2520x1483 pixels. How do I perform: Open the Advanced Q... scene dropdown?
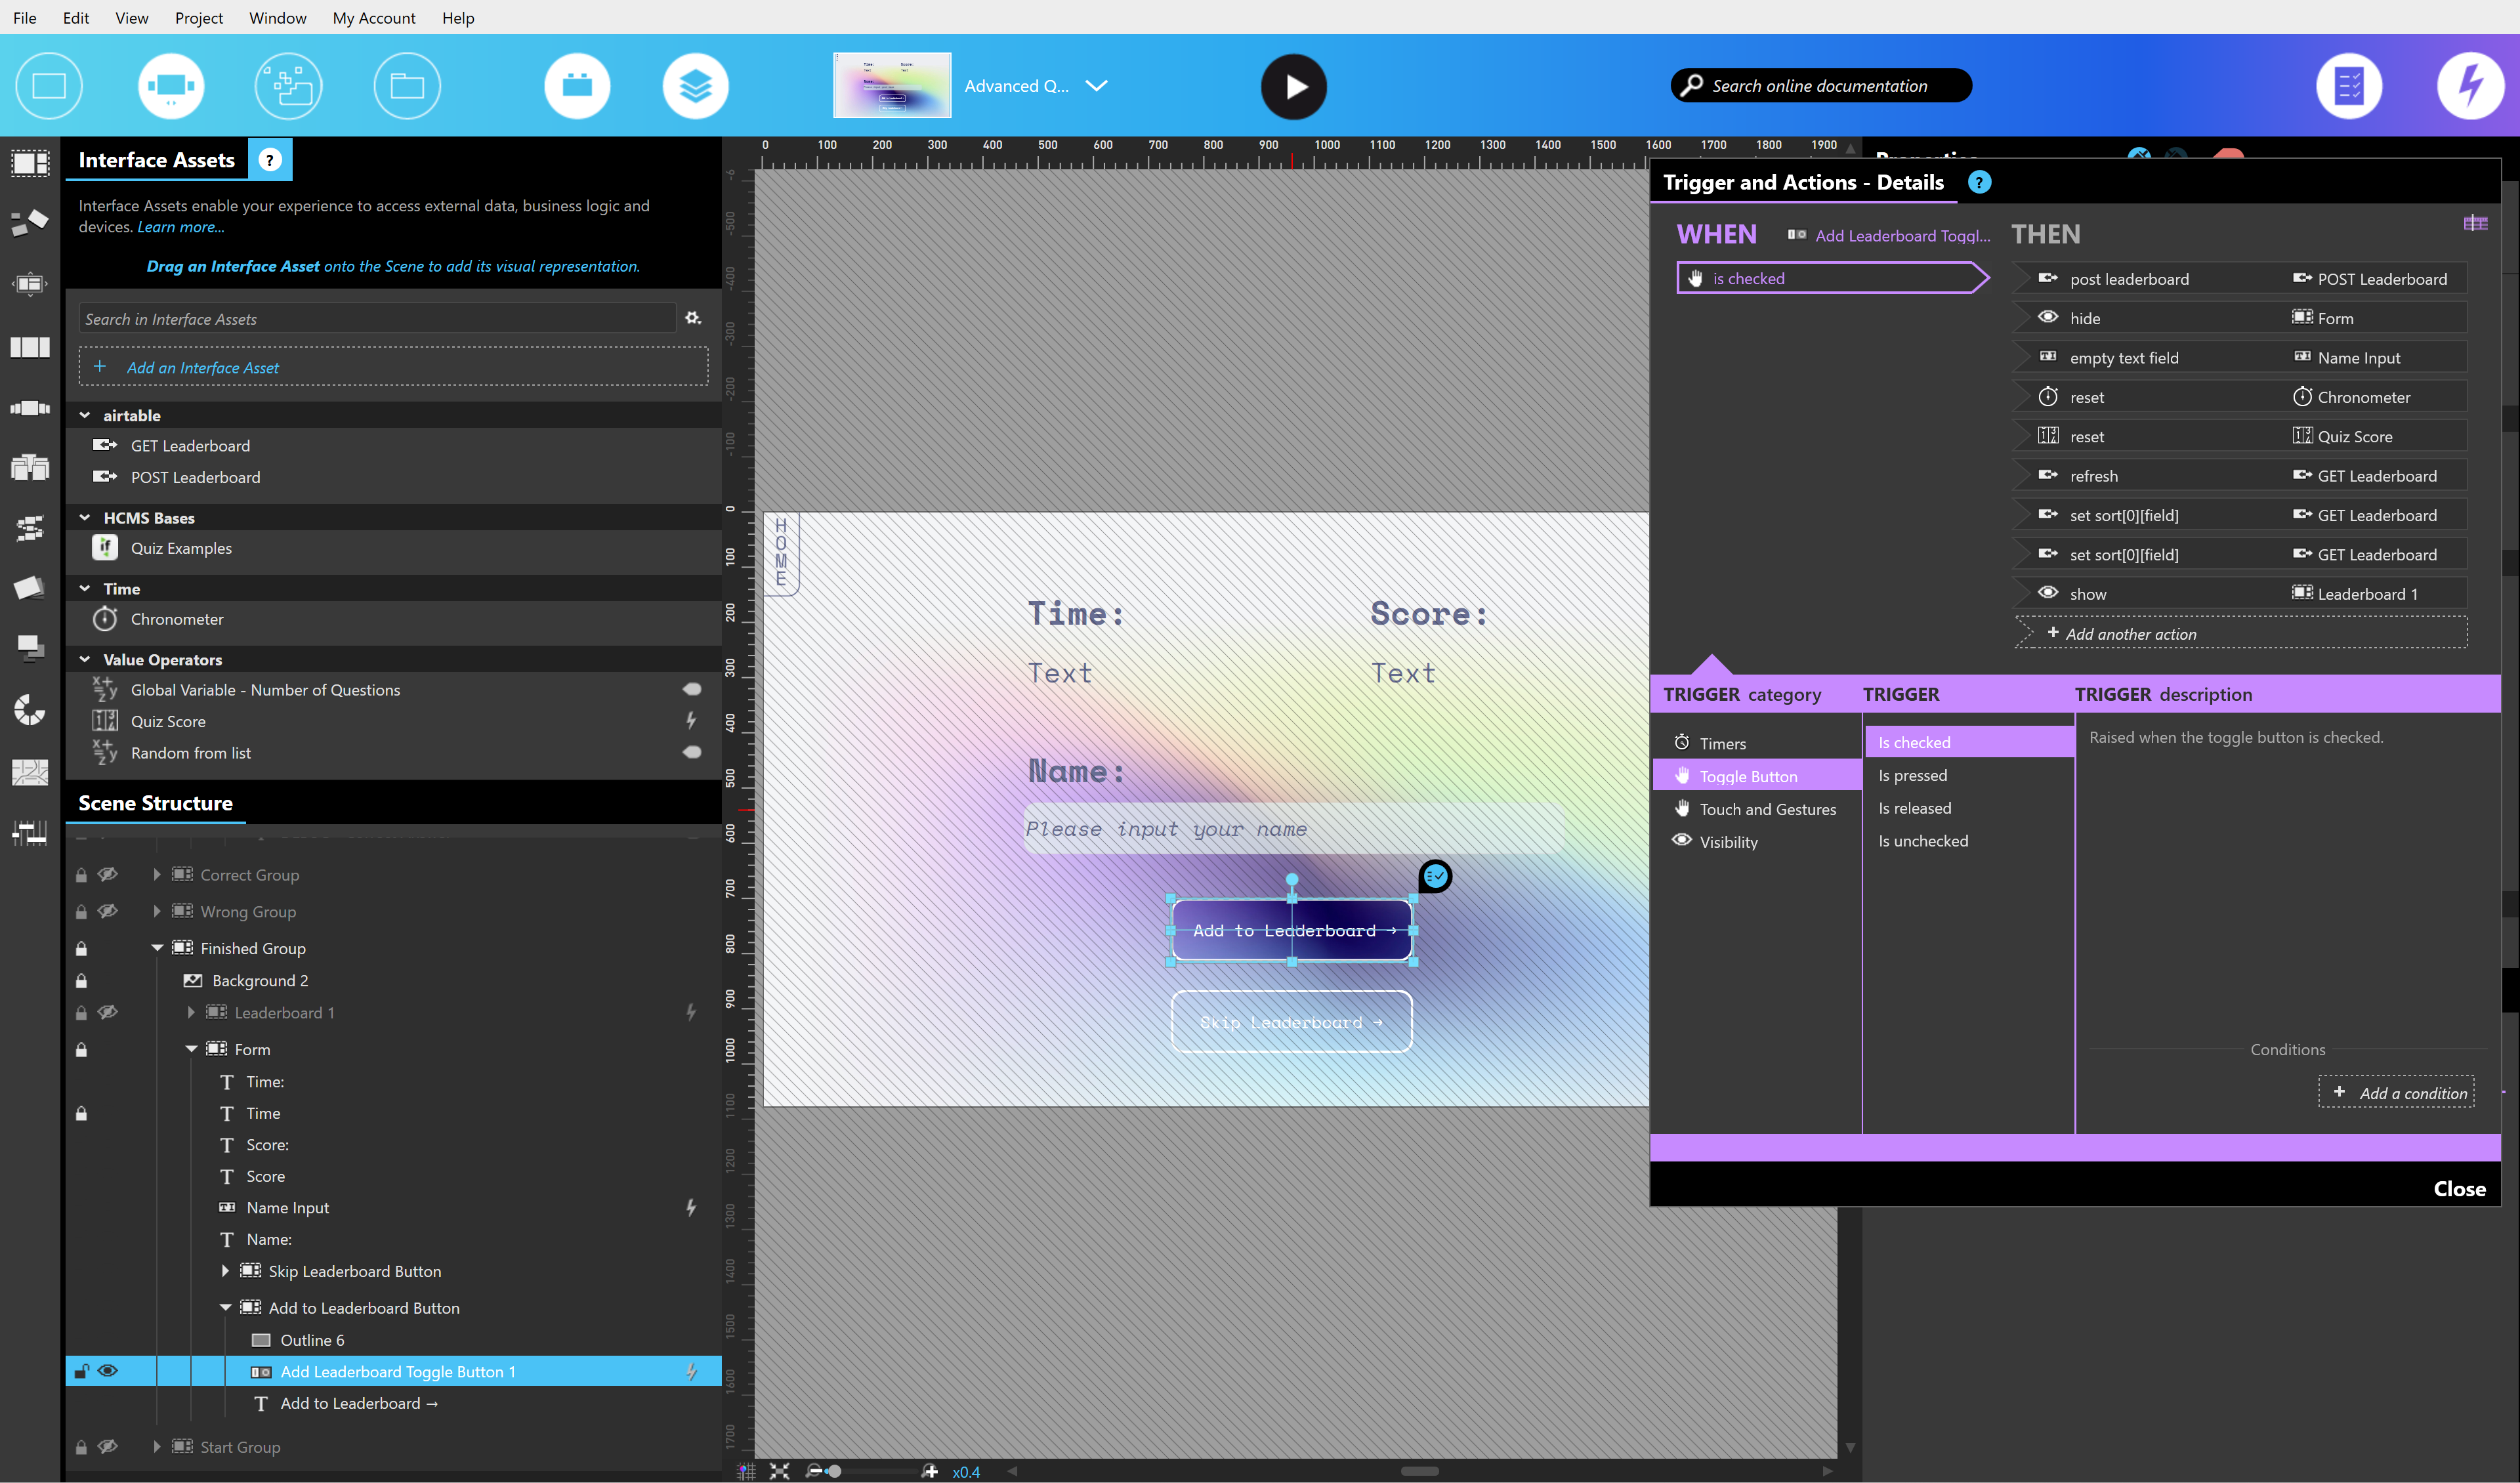click(1096, 86)
